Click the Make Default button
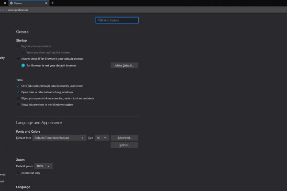The height and width of the screenshot is (191, 287). [124, 65]
